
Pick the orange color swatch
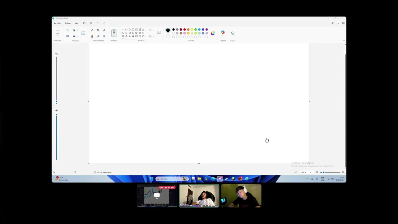pos(188,30)
